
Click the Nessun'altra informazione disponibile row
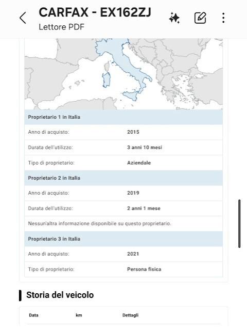click(x=123, y=224)
